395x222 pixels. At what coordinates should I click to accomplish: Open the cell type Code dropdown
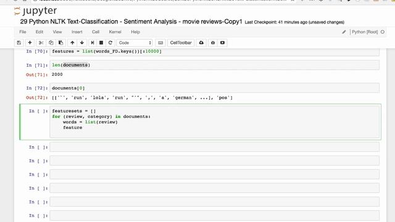click(135, 43)
